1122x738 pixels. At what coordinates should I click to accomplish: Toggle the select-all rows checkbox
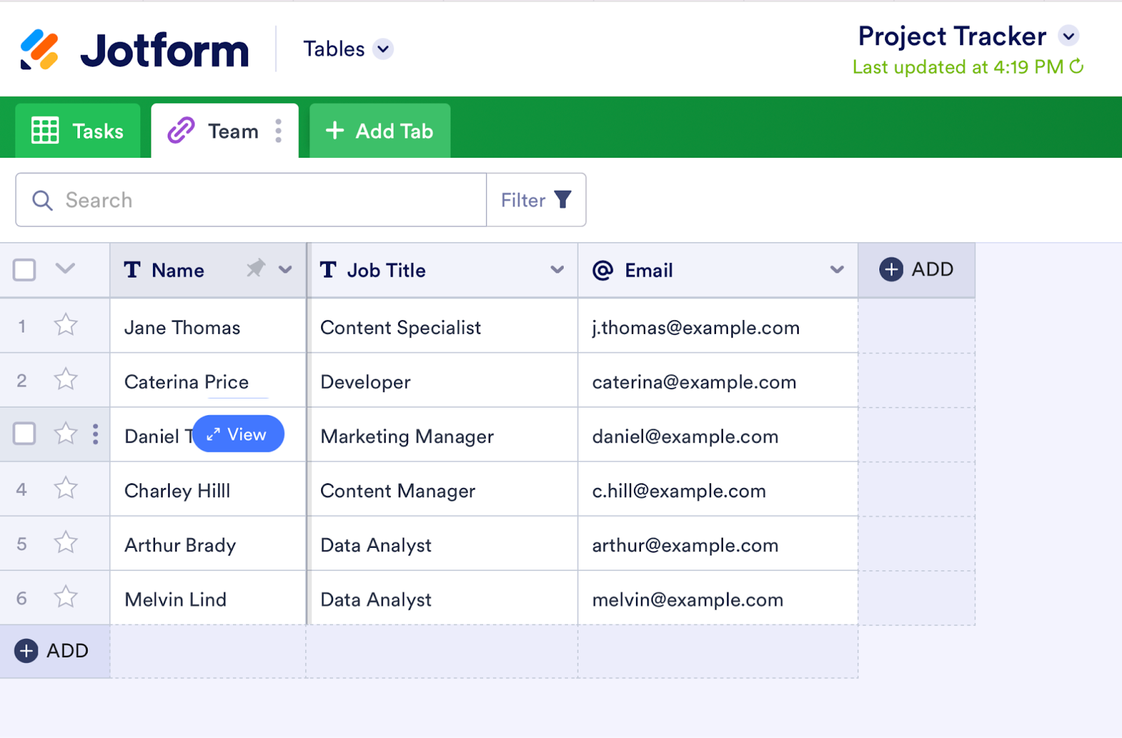(x=25, y=269)
